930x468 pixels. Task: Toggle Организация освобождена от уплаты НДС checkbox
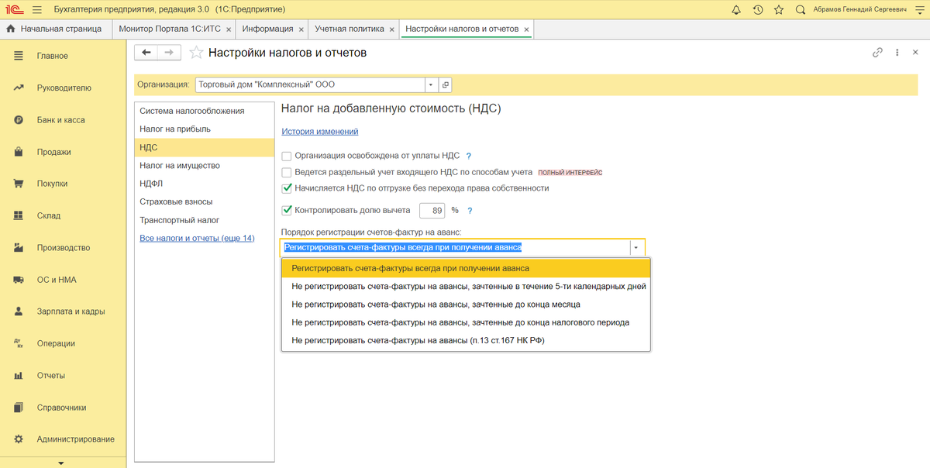tap(287, 156)
